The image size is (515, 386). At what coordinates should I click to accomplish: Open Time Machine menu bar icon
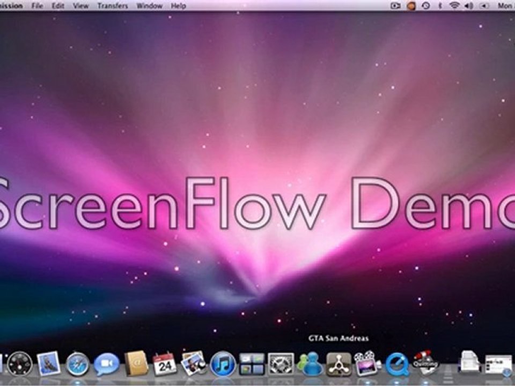(x=426, y=5)
